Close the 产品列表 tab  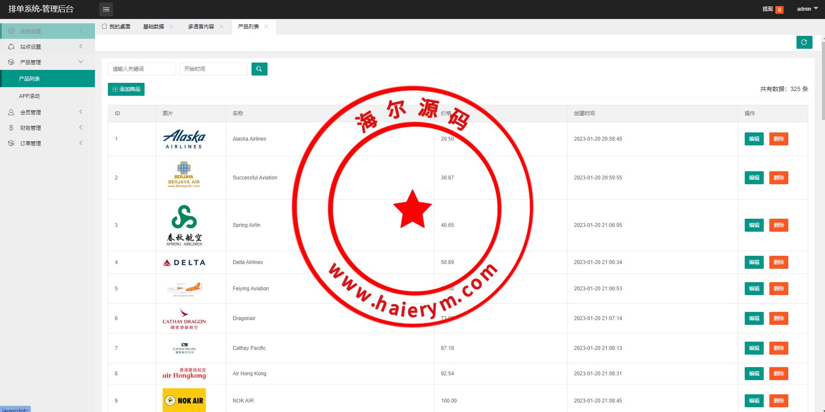pyautogui.click(x=266, y=27)
